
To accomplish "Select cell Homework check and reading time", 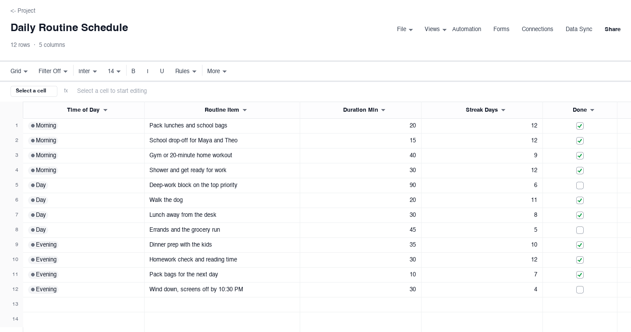I will point(222,260).
